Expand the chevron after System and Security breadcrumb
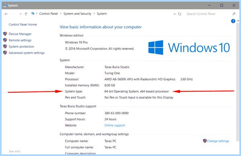 pyautogui.click(x=94, y=14)
